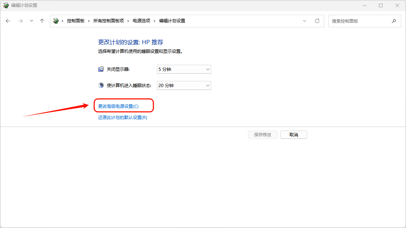Click the 保存修改 button

(263, 134)
